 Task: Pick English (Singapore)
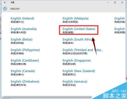77,62
